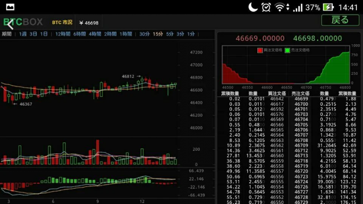363x204 pixels.
Task: Select bid price 46557 row
Action: pyautogui.click(x=277, y=171)
